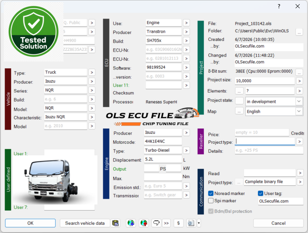The width and height of the screenshot is (308, 233).
Task: Click the Displacement field 5.2L
Action: (x=163, y=159)
